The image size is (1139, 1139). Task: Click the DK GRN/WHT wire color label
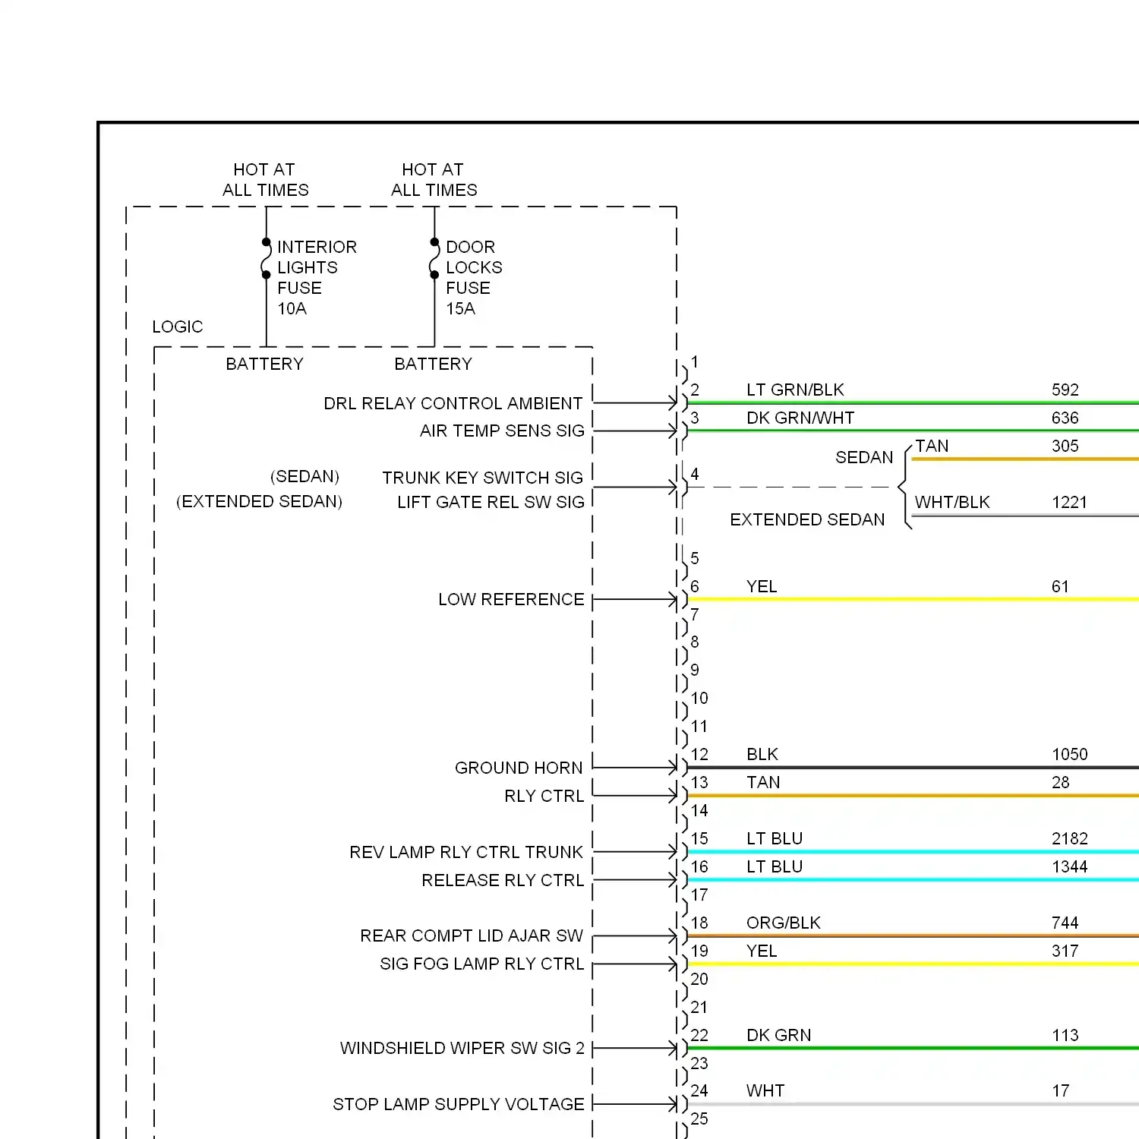pyautogui.click(x=800, y=418)
